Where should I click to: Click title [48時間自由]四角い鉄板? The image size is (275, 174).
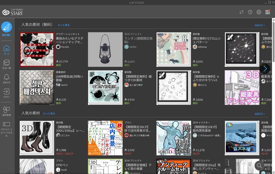point(70,78)
